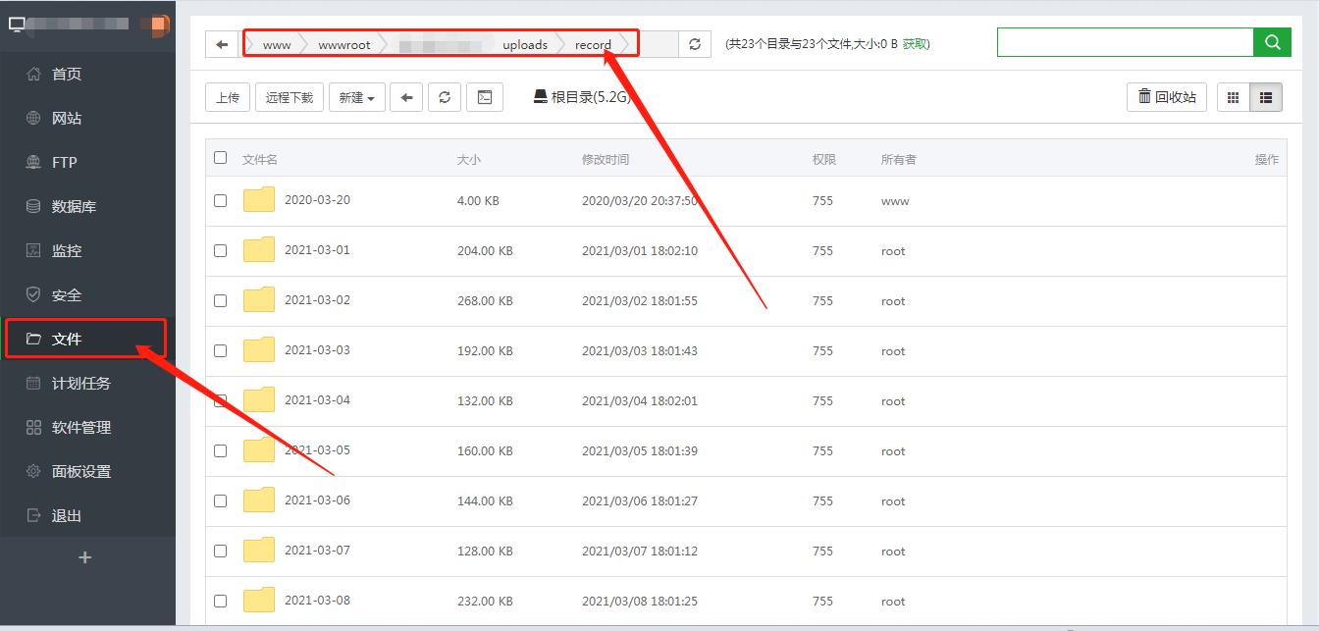Image resolution: width=1319 pixels, height=631 pixels.
Task: Click folder icon of 2021-03-04
Action: [x=259, y=400]
